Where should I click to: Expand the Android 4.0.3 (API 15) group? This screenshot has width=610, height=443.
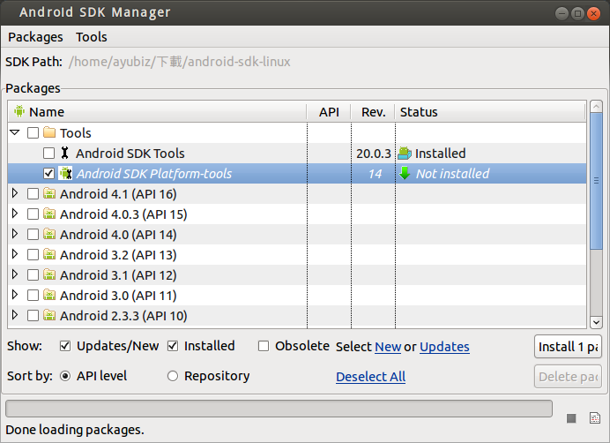[x=14, y=214]
